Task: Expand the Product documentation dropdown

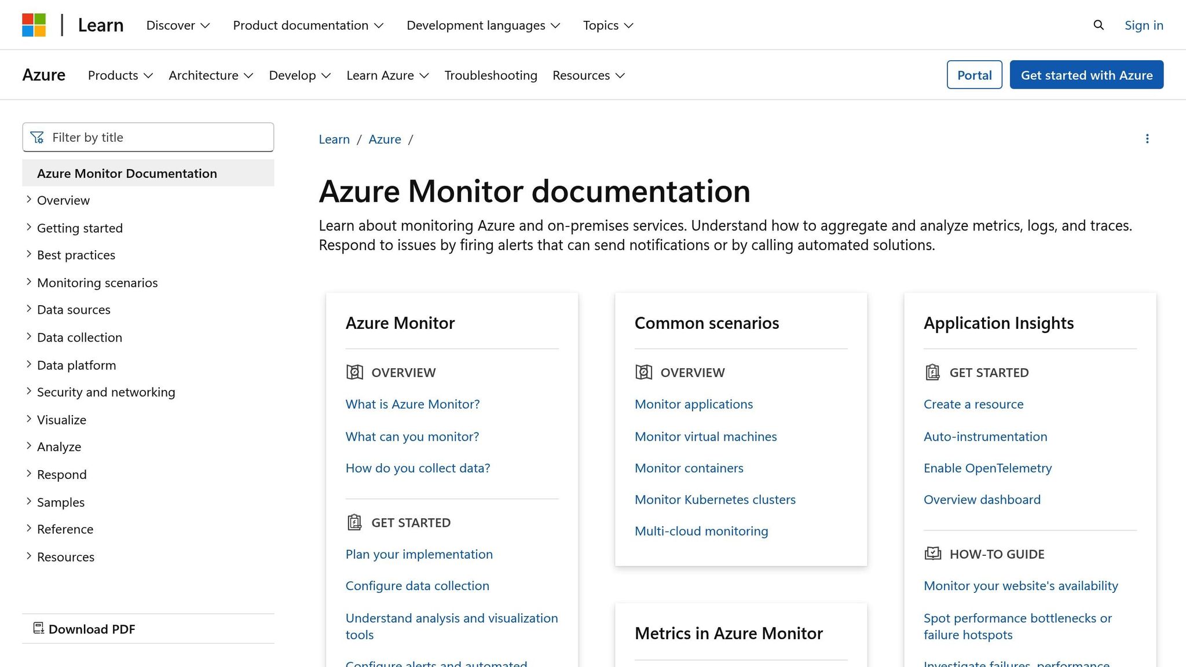Action: pyautogui.click(x=308, y=25)
